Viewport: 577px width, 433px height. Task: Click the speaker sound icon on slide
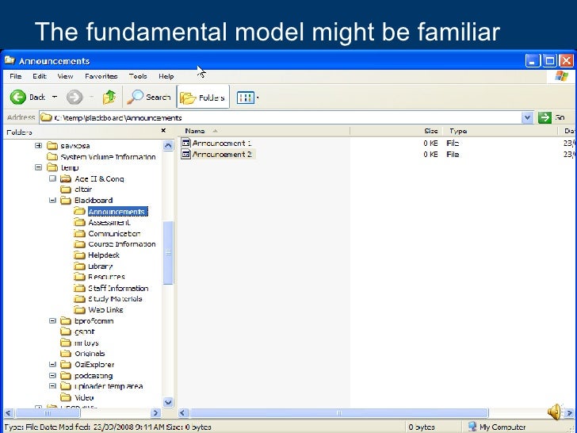point(555,412)
